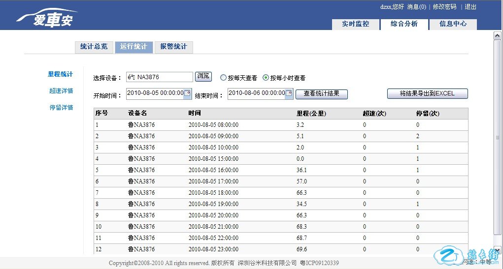Click the 退出 logout link
The width and height of the screenshot is (503, 269).
pyautogui.click(x=470, y=7)
